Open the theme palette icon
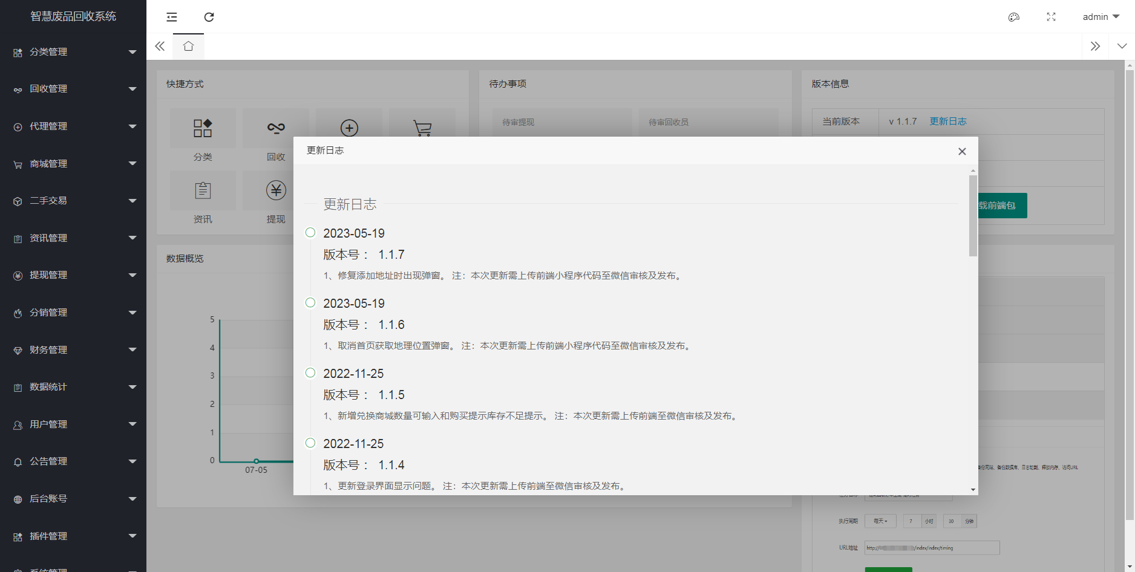 pyautogui.click(x=1014, y=17)
